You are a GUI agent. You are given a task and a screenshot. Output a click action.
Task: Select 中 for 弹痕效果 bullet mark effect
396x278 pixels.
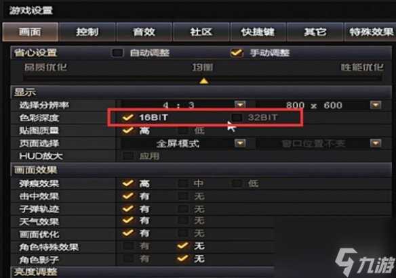[183, 183]
